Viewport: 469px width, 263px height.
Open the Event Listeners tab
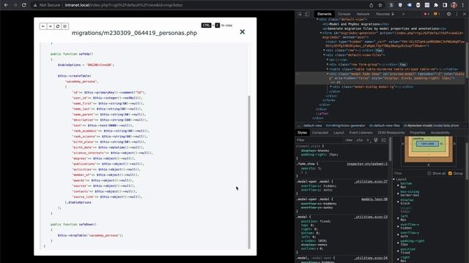click(x=361, y=133)
